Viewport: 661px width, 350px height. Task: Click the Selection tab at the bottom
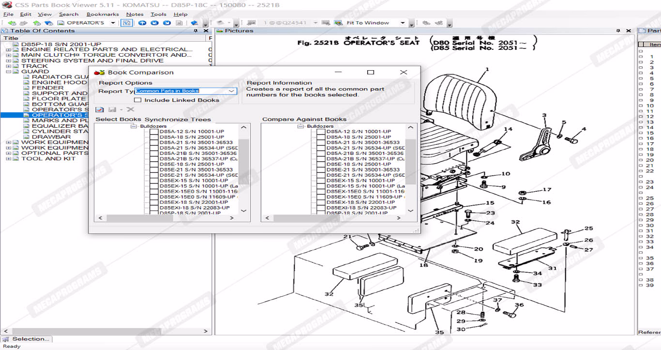tap(27, 339)
